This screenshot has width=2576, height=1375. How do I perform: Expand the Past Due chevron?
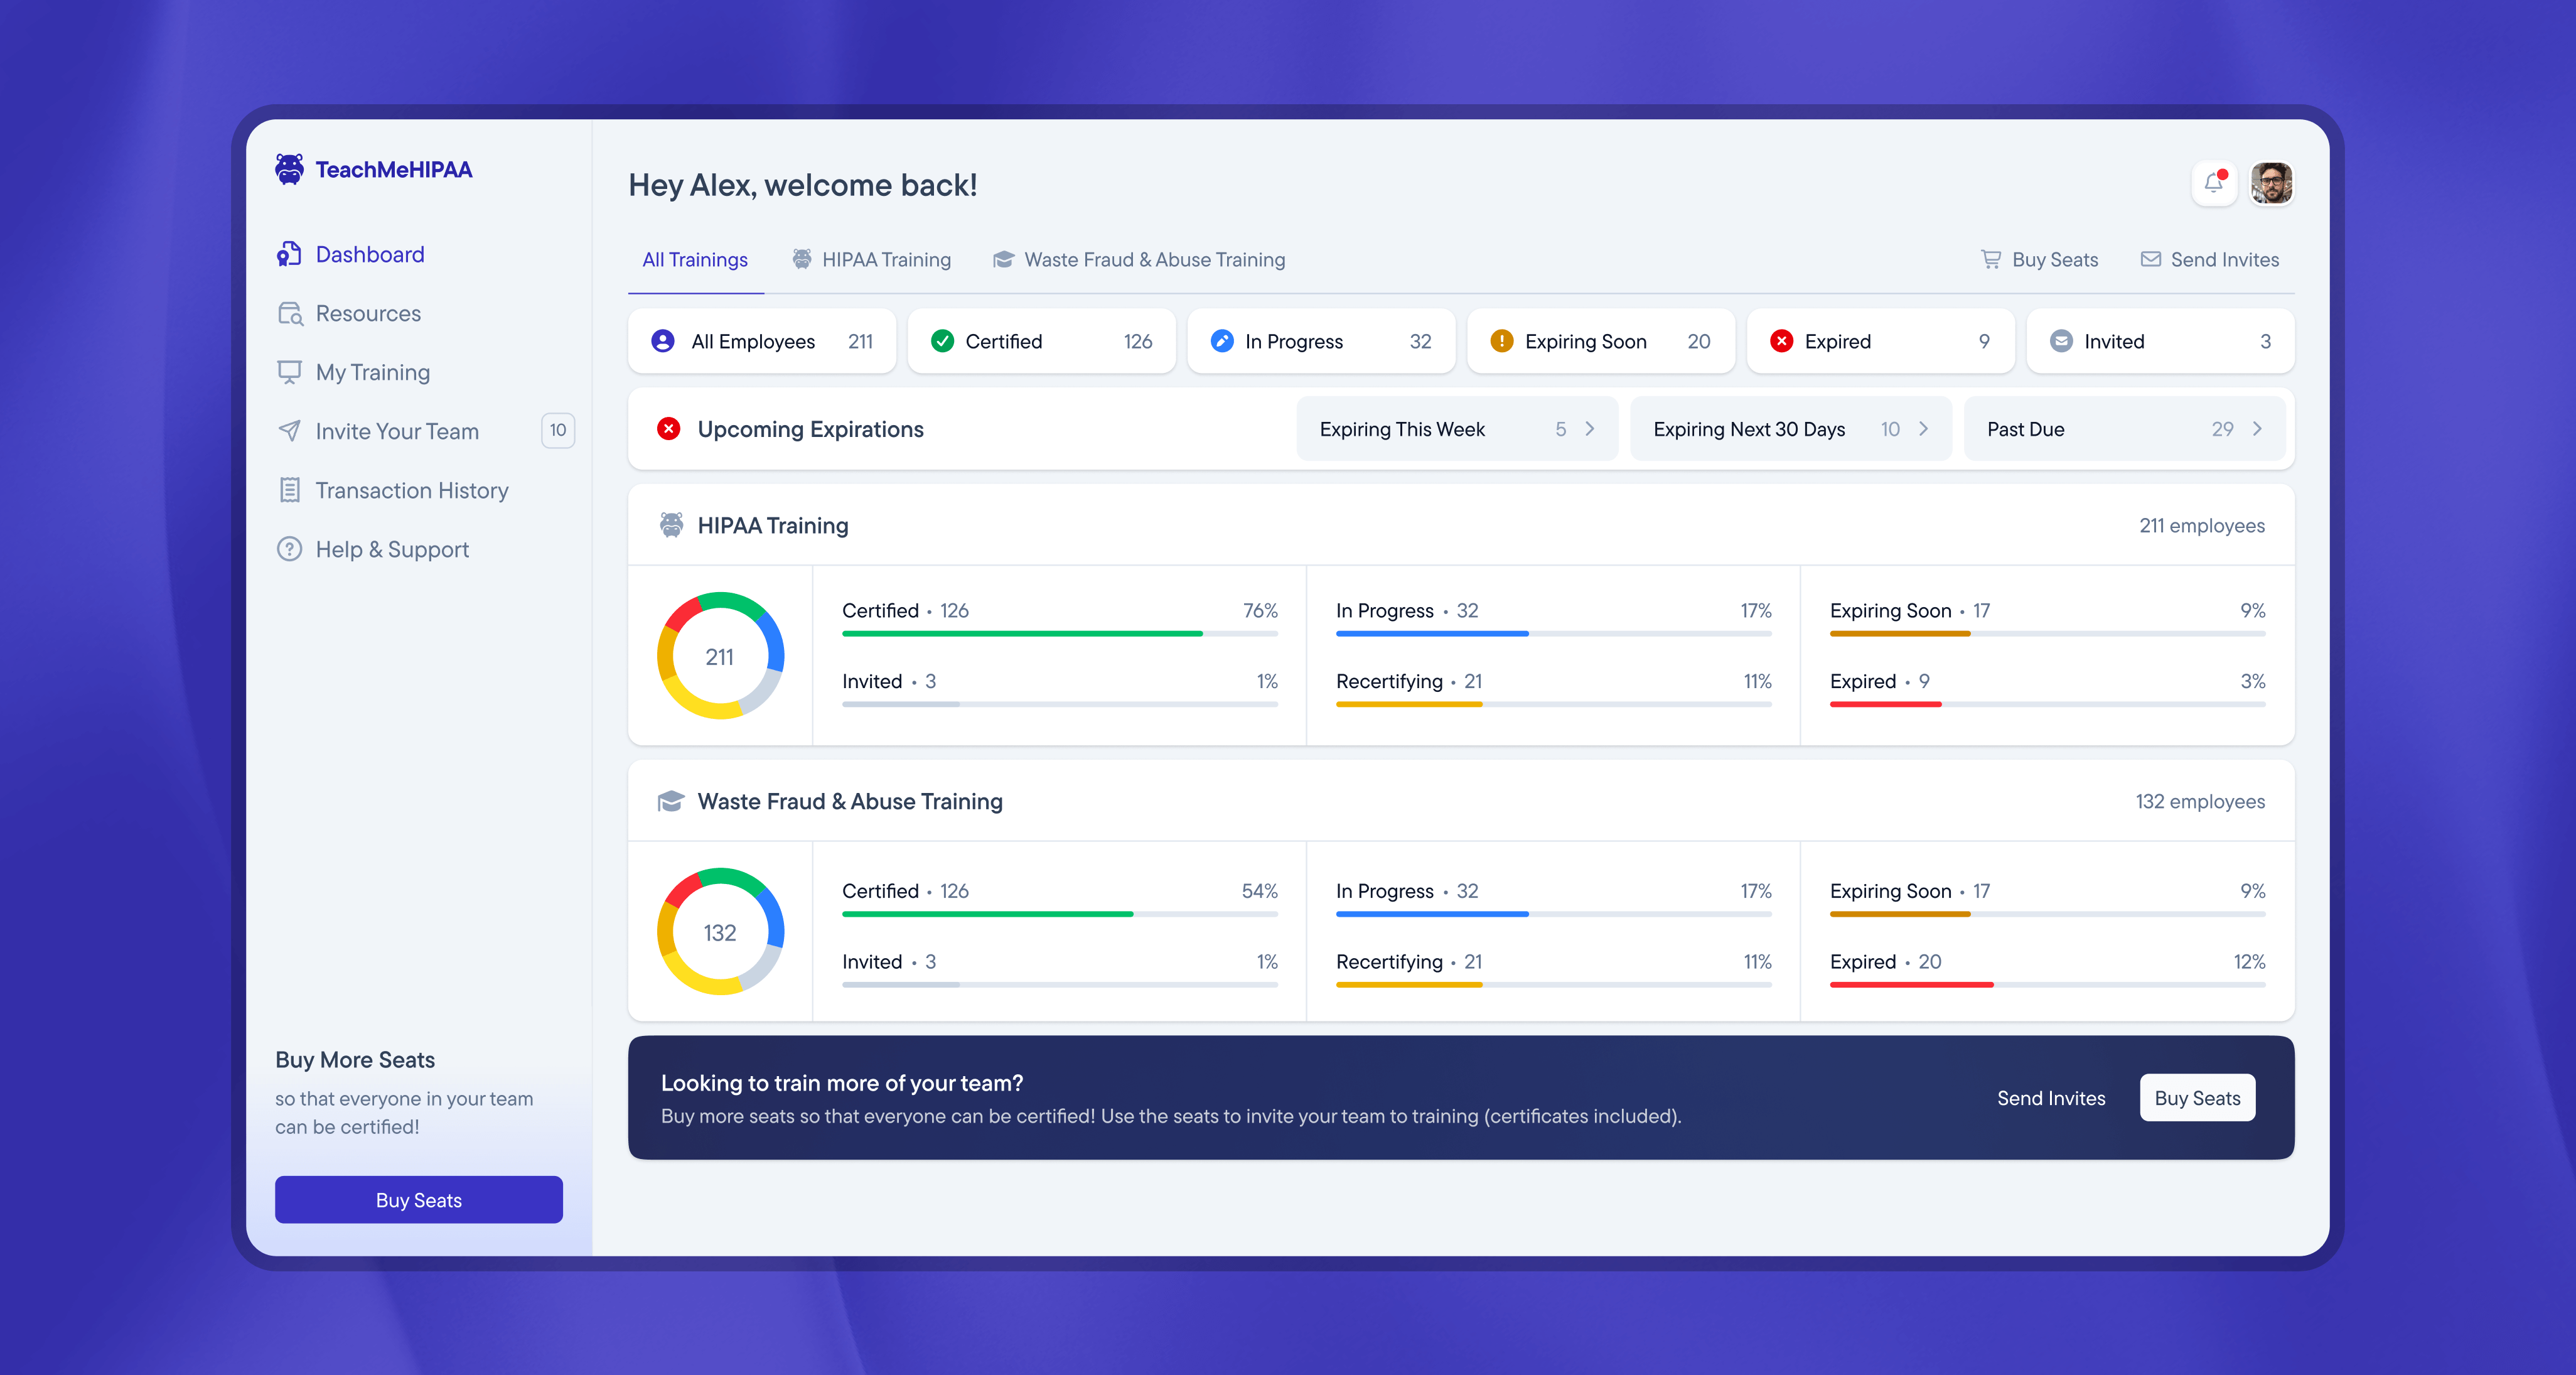(x=2257, y=429)
